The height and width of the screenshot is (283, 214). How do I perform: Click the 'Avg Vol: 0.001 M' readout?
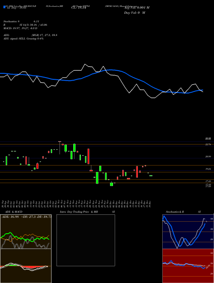[x=137, y=8]
